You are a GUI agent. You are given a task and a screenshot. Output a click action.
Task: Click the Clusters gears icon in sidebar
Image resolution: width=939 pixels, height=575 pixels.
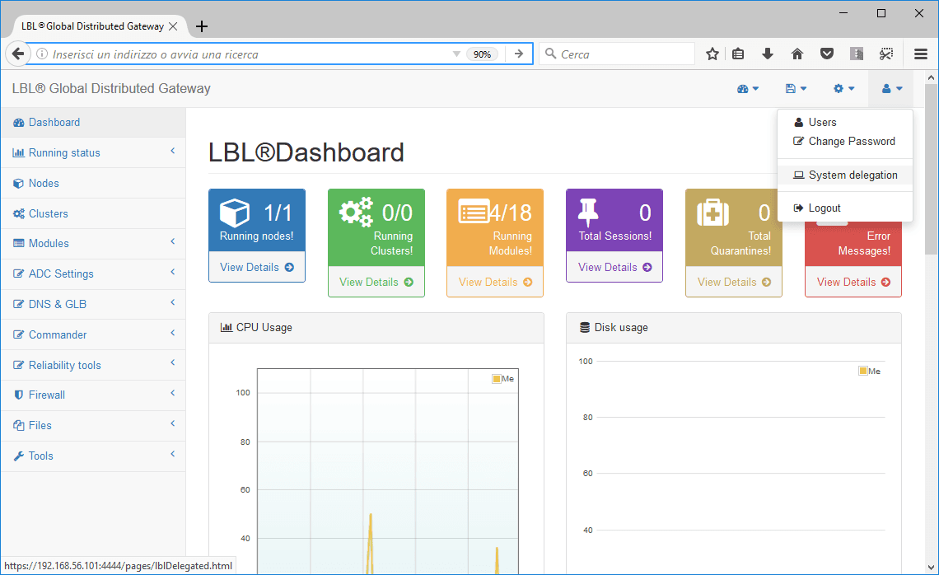pos(19,214)
